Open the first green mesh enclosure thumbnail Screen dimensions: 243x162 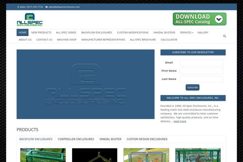(43, 155)
